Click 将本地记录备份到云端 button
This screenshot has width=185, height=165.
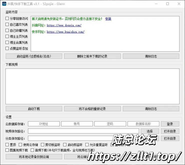34,157
